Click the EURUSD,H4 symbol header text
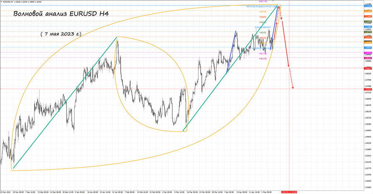The image size is (373, 194). click(8, 2)
